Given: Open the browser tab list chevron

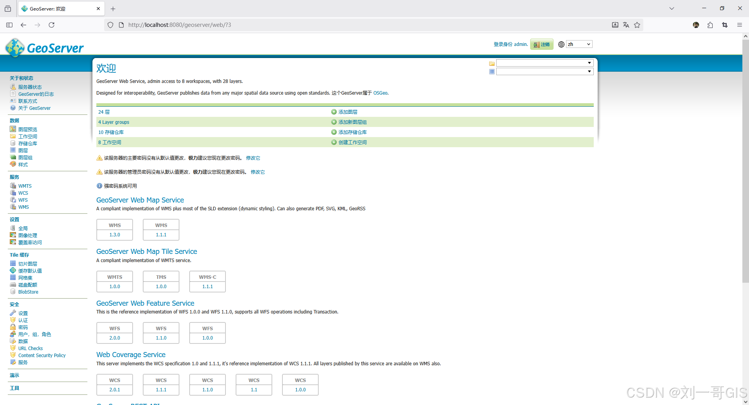Looking at the screenshot, I should 672,9.
